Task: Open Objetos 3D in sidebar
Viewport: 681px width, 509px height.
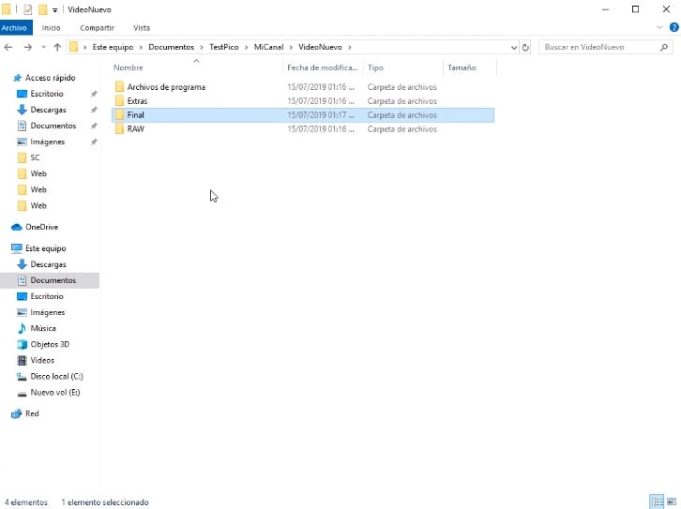Action: click(50, 344)
